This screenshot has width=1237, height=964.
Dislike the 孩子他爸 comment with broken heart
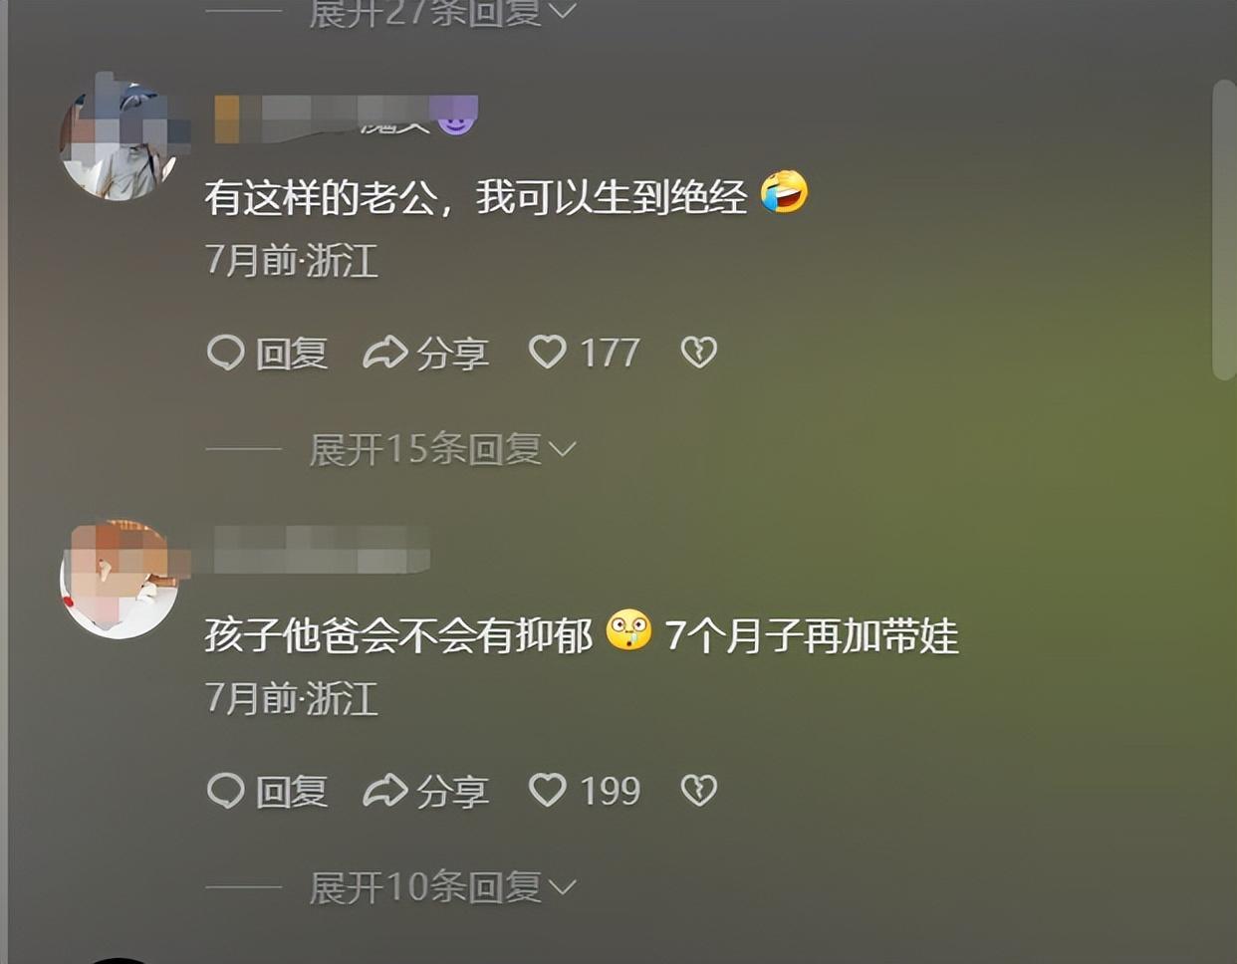tap(698, 790)
